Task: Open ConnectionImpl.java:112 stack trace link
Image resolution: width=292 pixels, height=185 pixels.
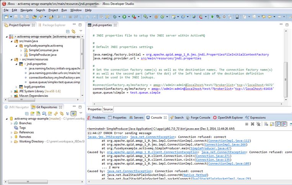Action: (x=229, y=141)
